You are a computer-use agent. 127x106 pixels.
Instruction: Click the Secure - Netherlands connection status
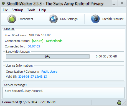point(47,41)
